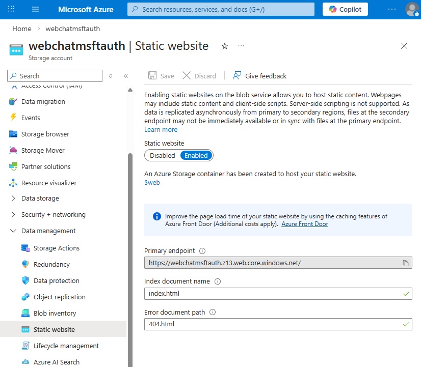Viewport: 421px width, 367px height.
Task: Favorite this page with the star icon
Action: coord(225,46)
